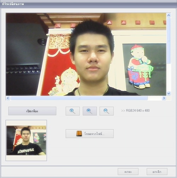The image size is (177, 178).
Task: Click the horizontal scrollbar thumb
Action: 79,98
